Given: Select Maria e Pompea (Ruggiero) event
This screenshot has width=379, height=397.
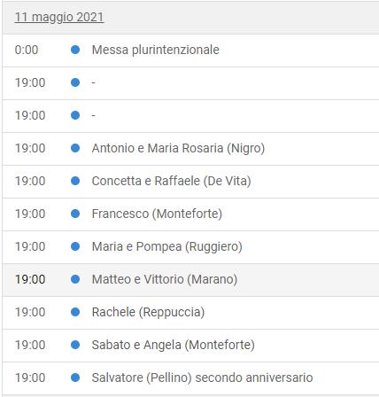Looking at the screenshot, I should (167, 246).
